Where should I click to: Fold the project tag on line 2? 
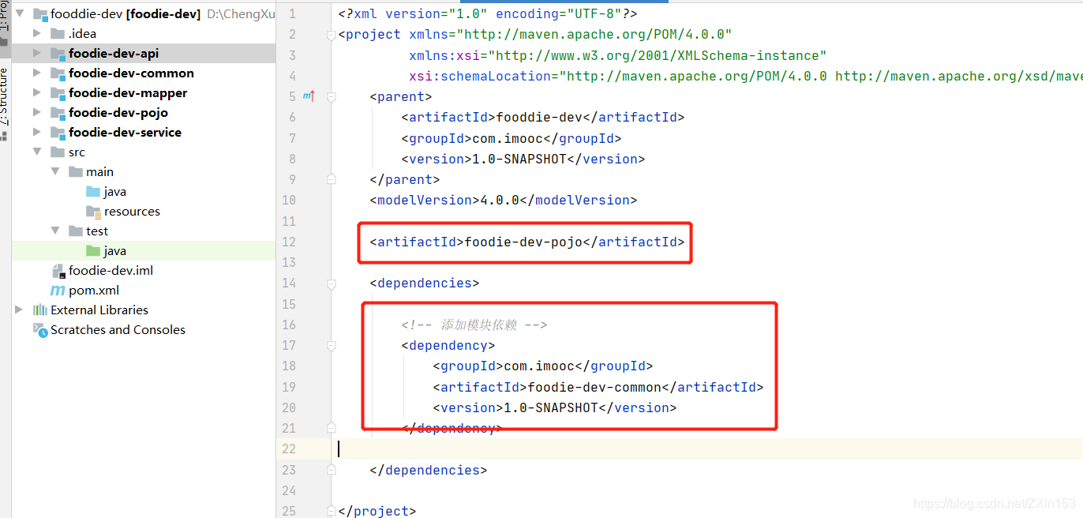tap(332, 35)
